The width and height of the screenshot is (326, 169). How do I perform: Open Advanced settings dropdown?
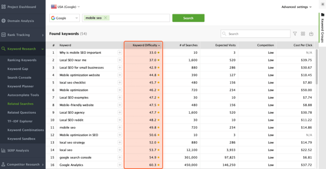click(297, 7)
